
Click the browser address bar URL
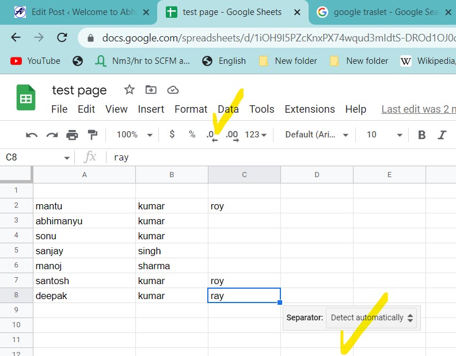click(x=279, y=38)
